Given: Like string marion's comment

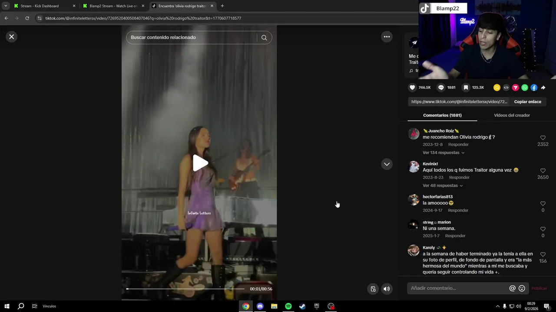Looking at the screenshot, I should click(543, 229).
